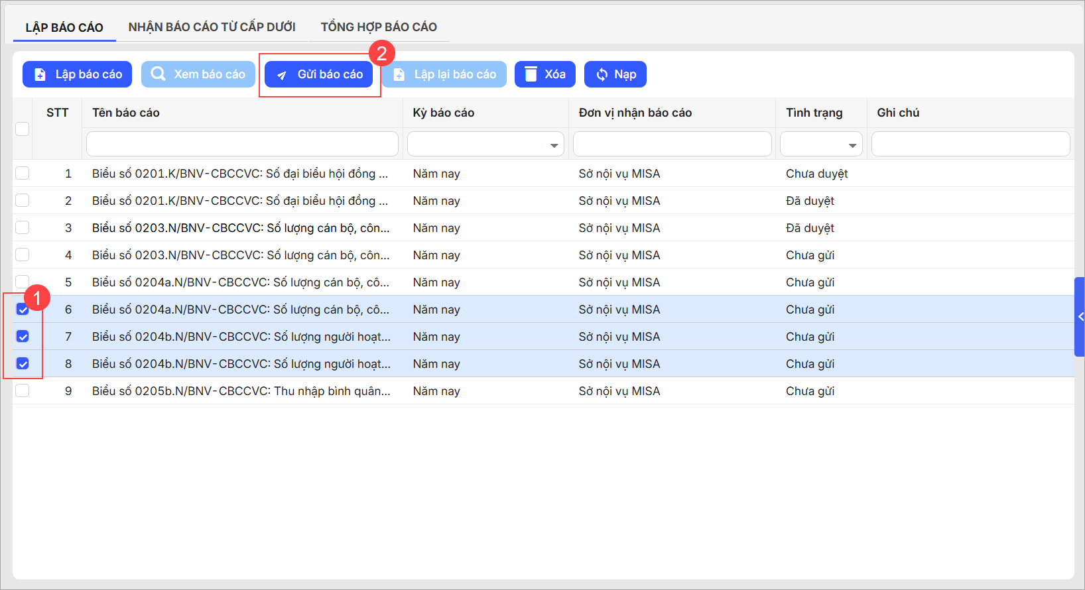Click the Lập báo cáo document icon

coord(40,74)
